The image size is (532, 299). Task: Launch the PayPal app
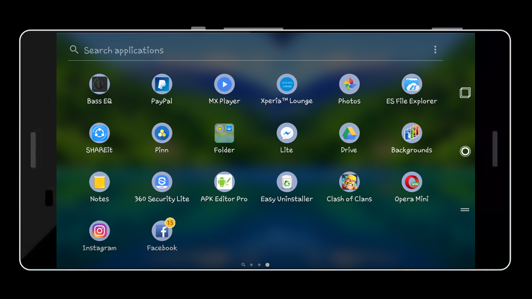coord(162,84)
